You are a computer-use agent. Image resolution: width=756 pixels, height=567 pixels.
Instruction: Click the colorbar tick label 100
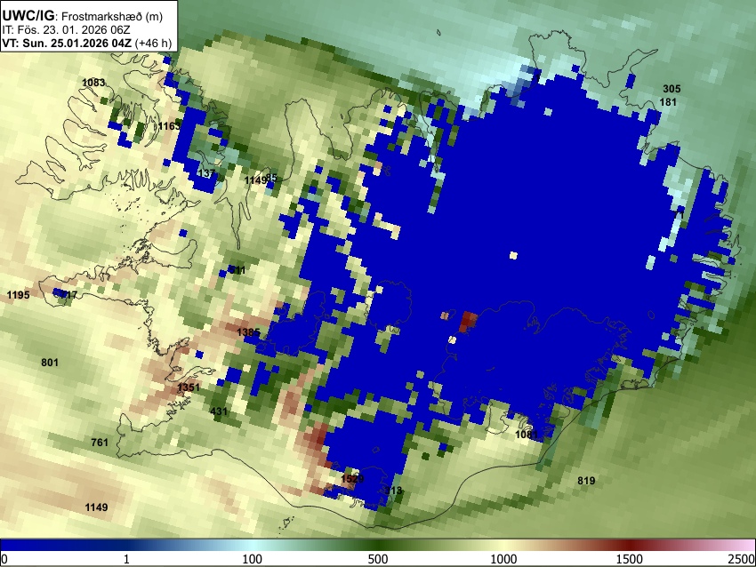[252, 559]
